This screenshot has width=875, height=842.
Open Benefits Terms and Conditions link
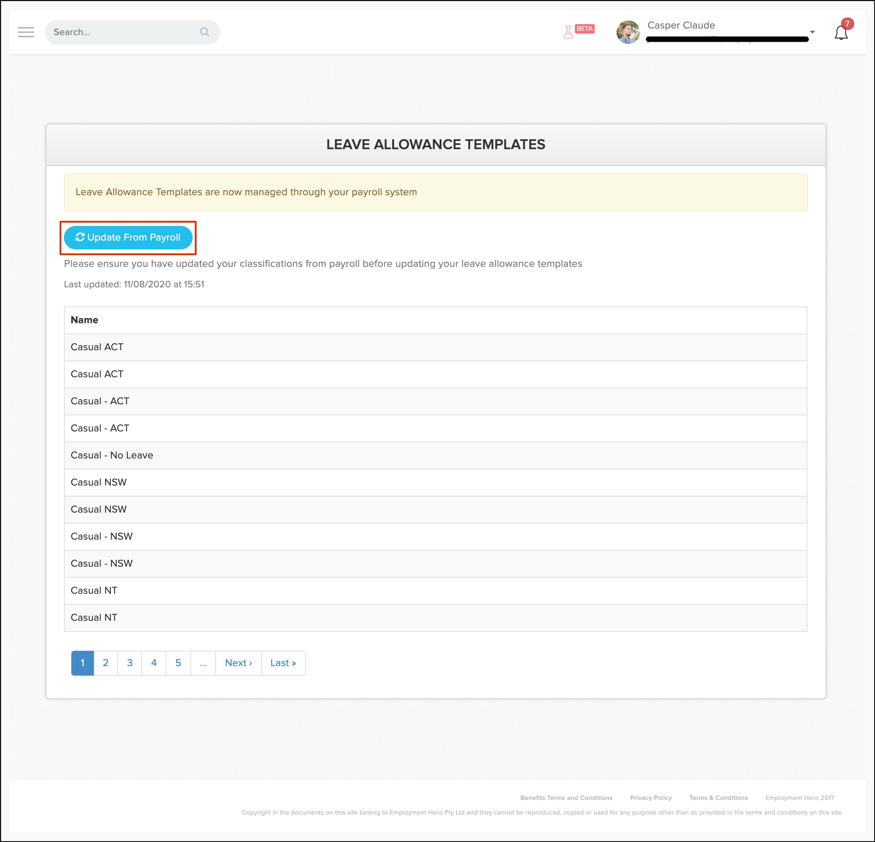pyautogui.click(x=566, y=798)
